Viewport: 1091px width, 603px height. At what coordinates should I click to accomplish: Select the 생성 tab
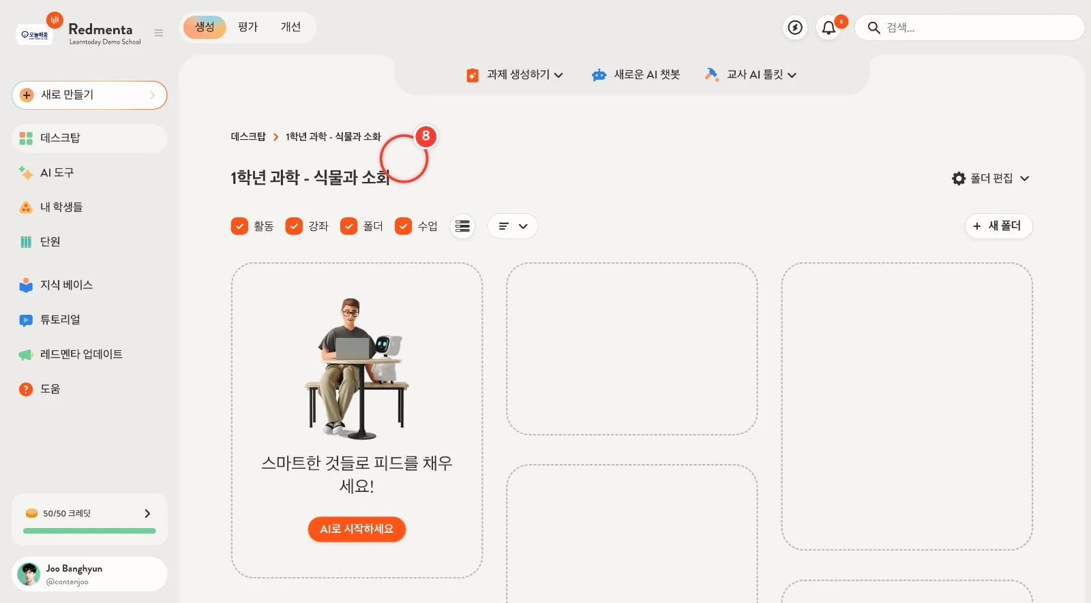tap(205, 27)
